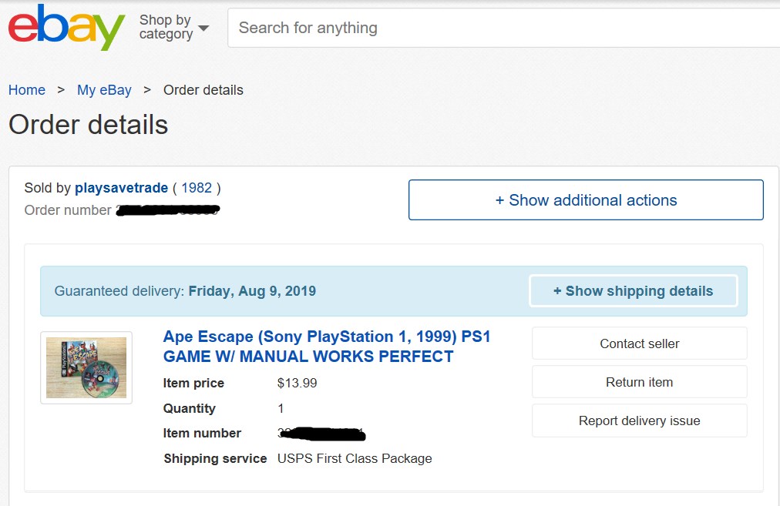This screenshot has width=780, height=506.
Task: Click the $13.99 item price value
Action: coord(297,383)
